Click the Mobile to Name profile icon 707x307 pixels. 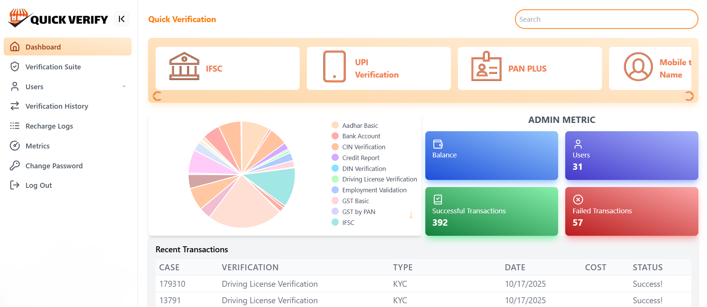click(638, 67)
